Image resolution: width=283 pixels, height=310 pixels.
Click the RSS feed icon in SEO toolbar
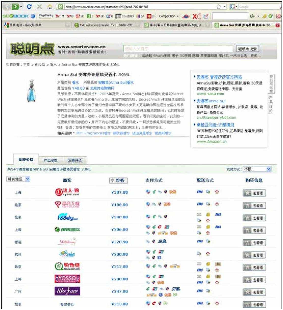point(278,16)
